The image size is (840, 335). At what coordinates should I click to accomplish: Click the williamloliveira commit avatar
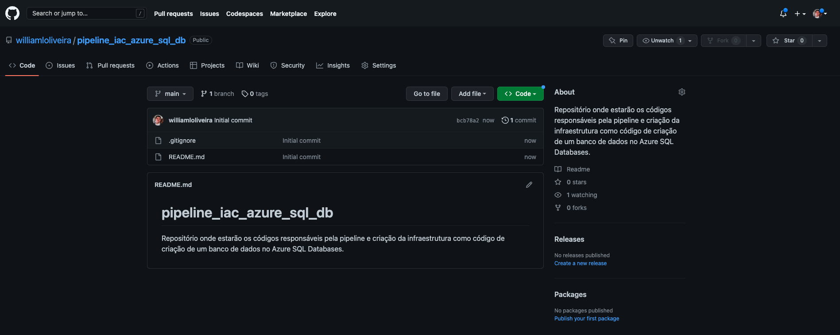(158, 120)
